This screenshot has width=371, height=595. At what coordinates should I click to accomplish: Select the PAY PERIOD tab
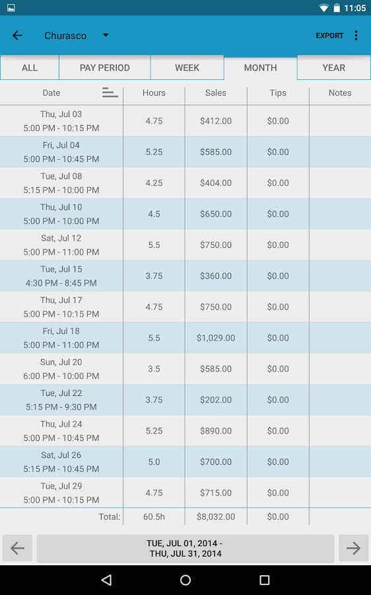click(x=104, y=68)
